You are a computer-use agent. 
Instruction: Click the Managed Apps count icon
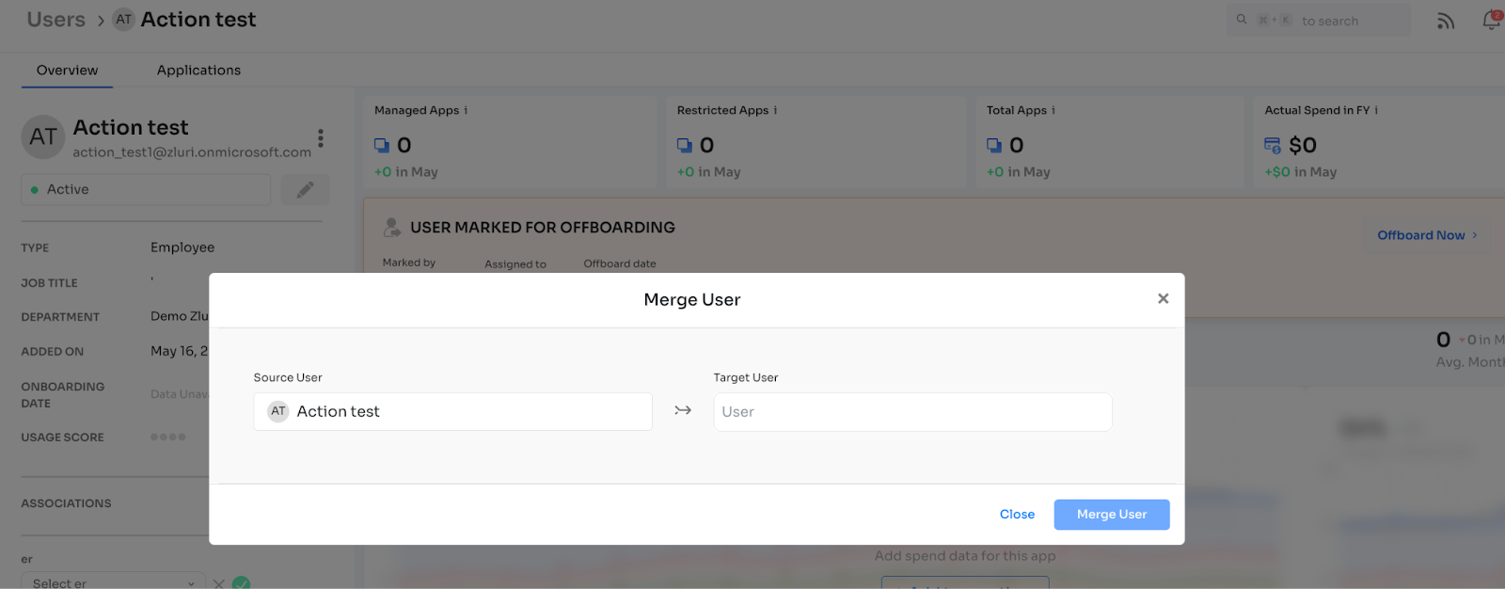[x=382, y=145]
